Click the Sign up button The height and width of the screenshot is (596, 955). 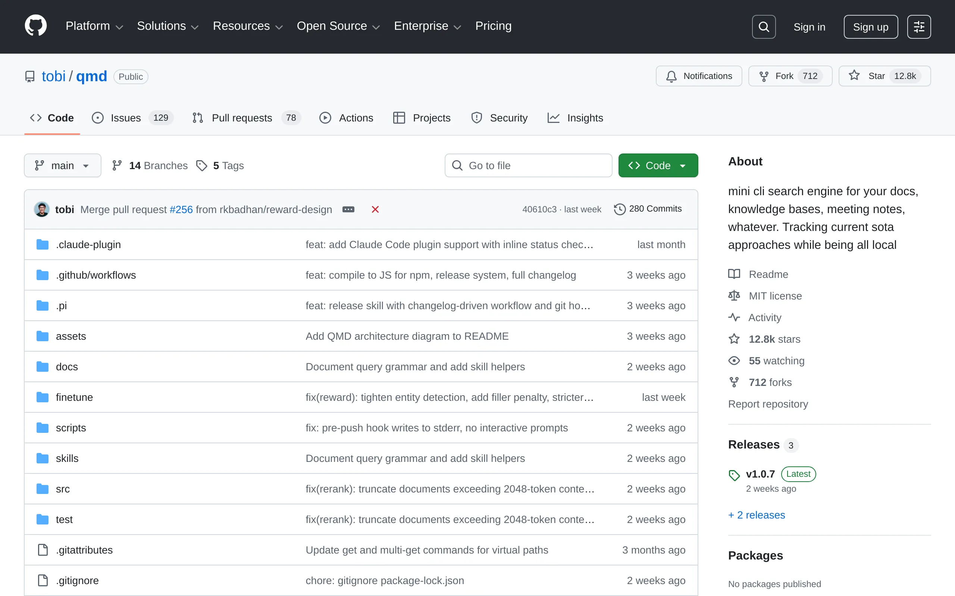click(x=871, y=26)
